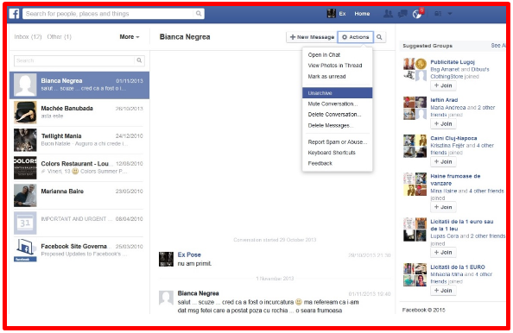This screenshot has height=333, width=513.
Task: Click Haine frumoase de vanzare group thumbnail
Action: coord(415,184)
